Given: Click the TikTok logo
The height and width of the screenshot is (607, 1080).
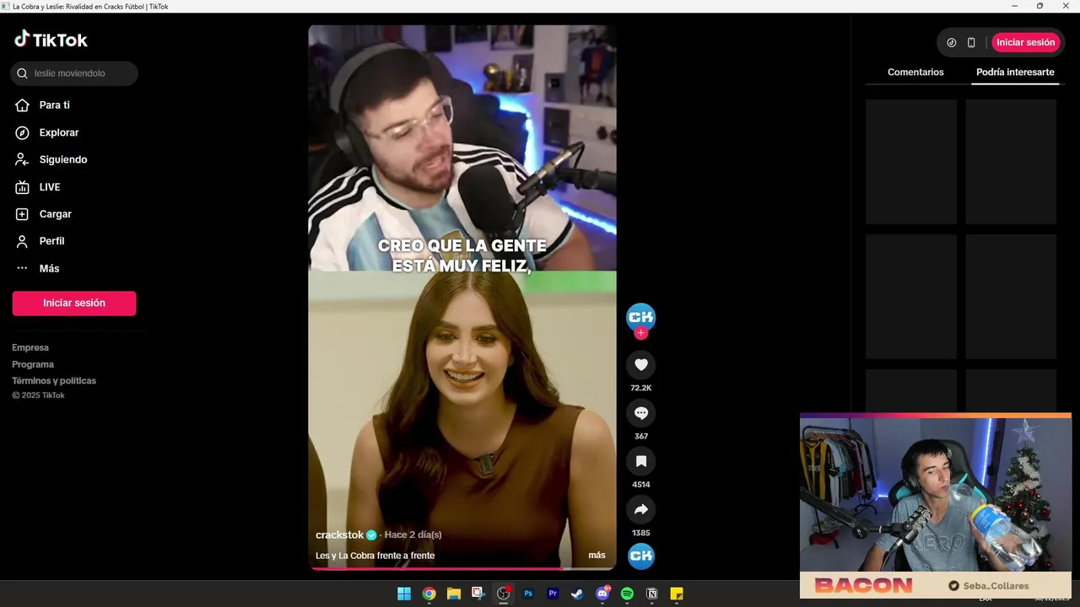Looking at the screenshot, I should click(x=51, y=40).
